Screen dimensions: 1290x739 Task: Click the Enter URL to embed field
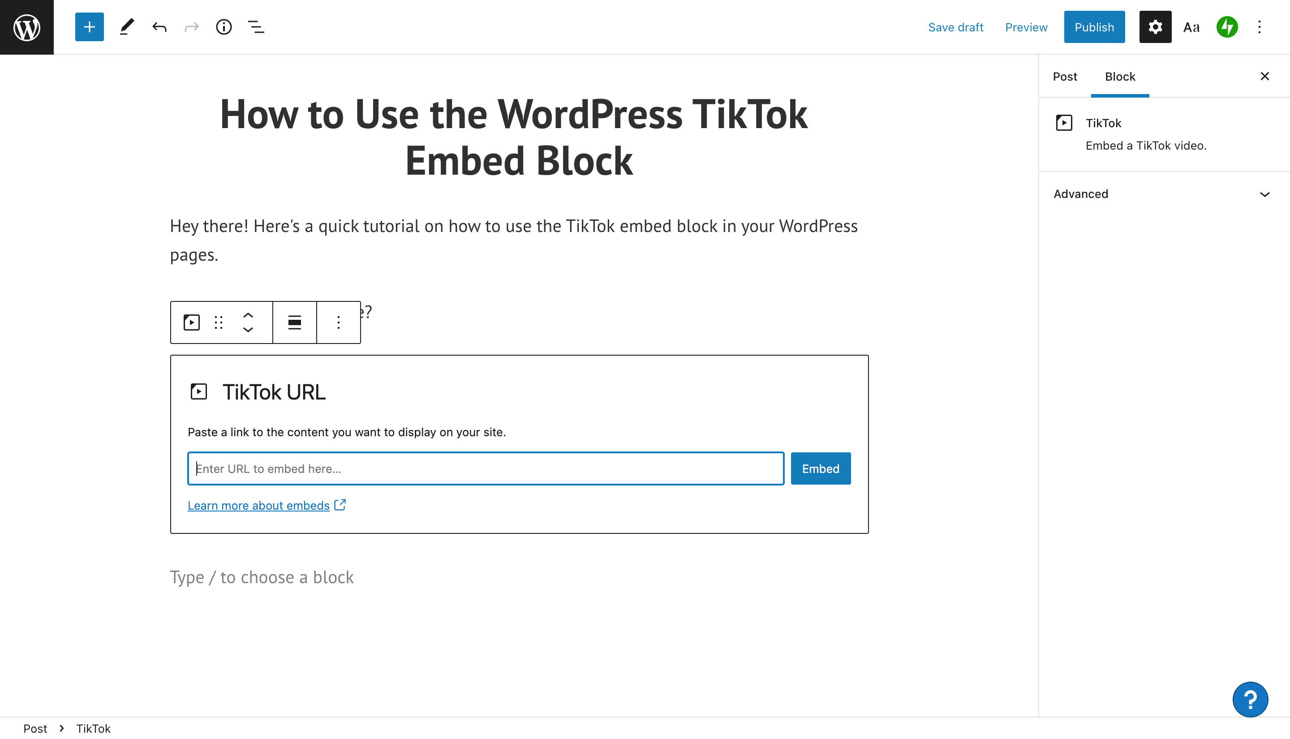[486, 468]
